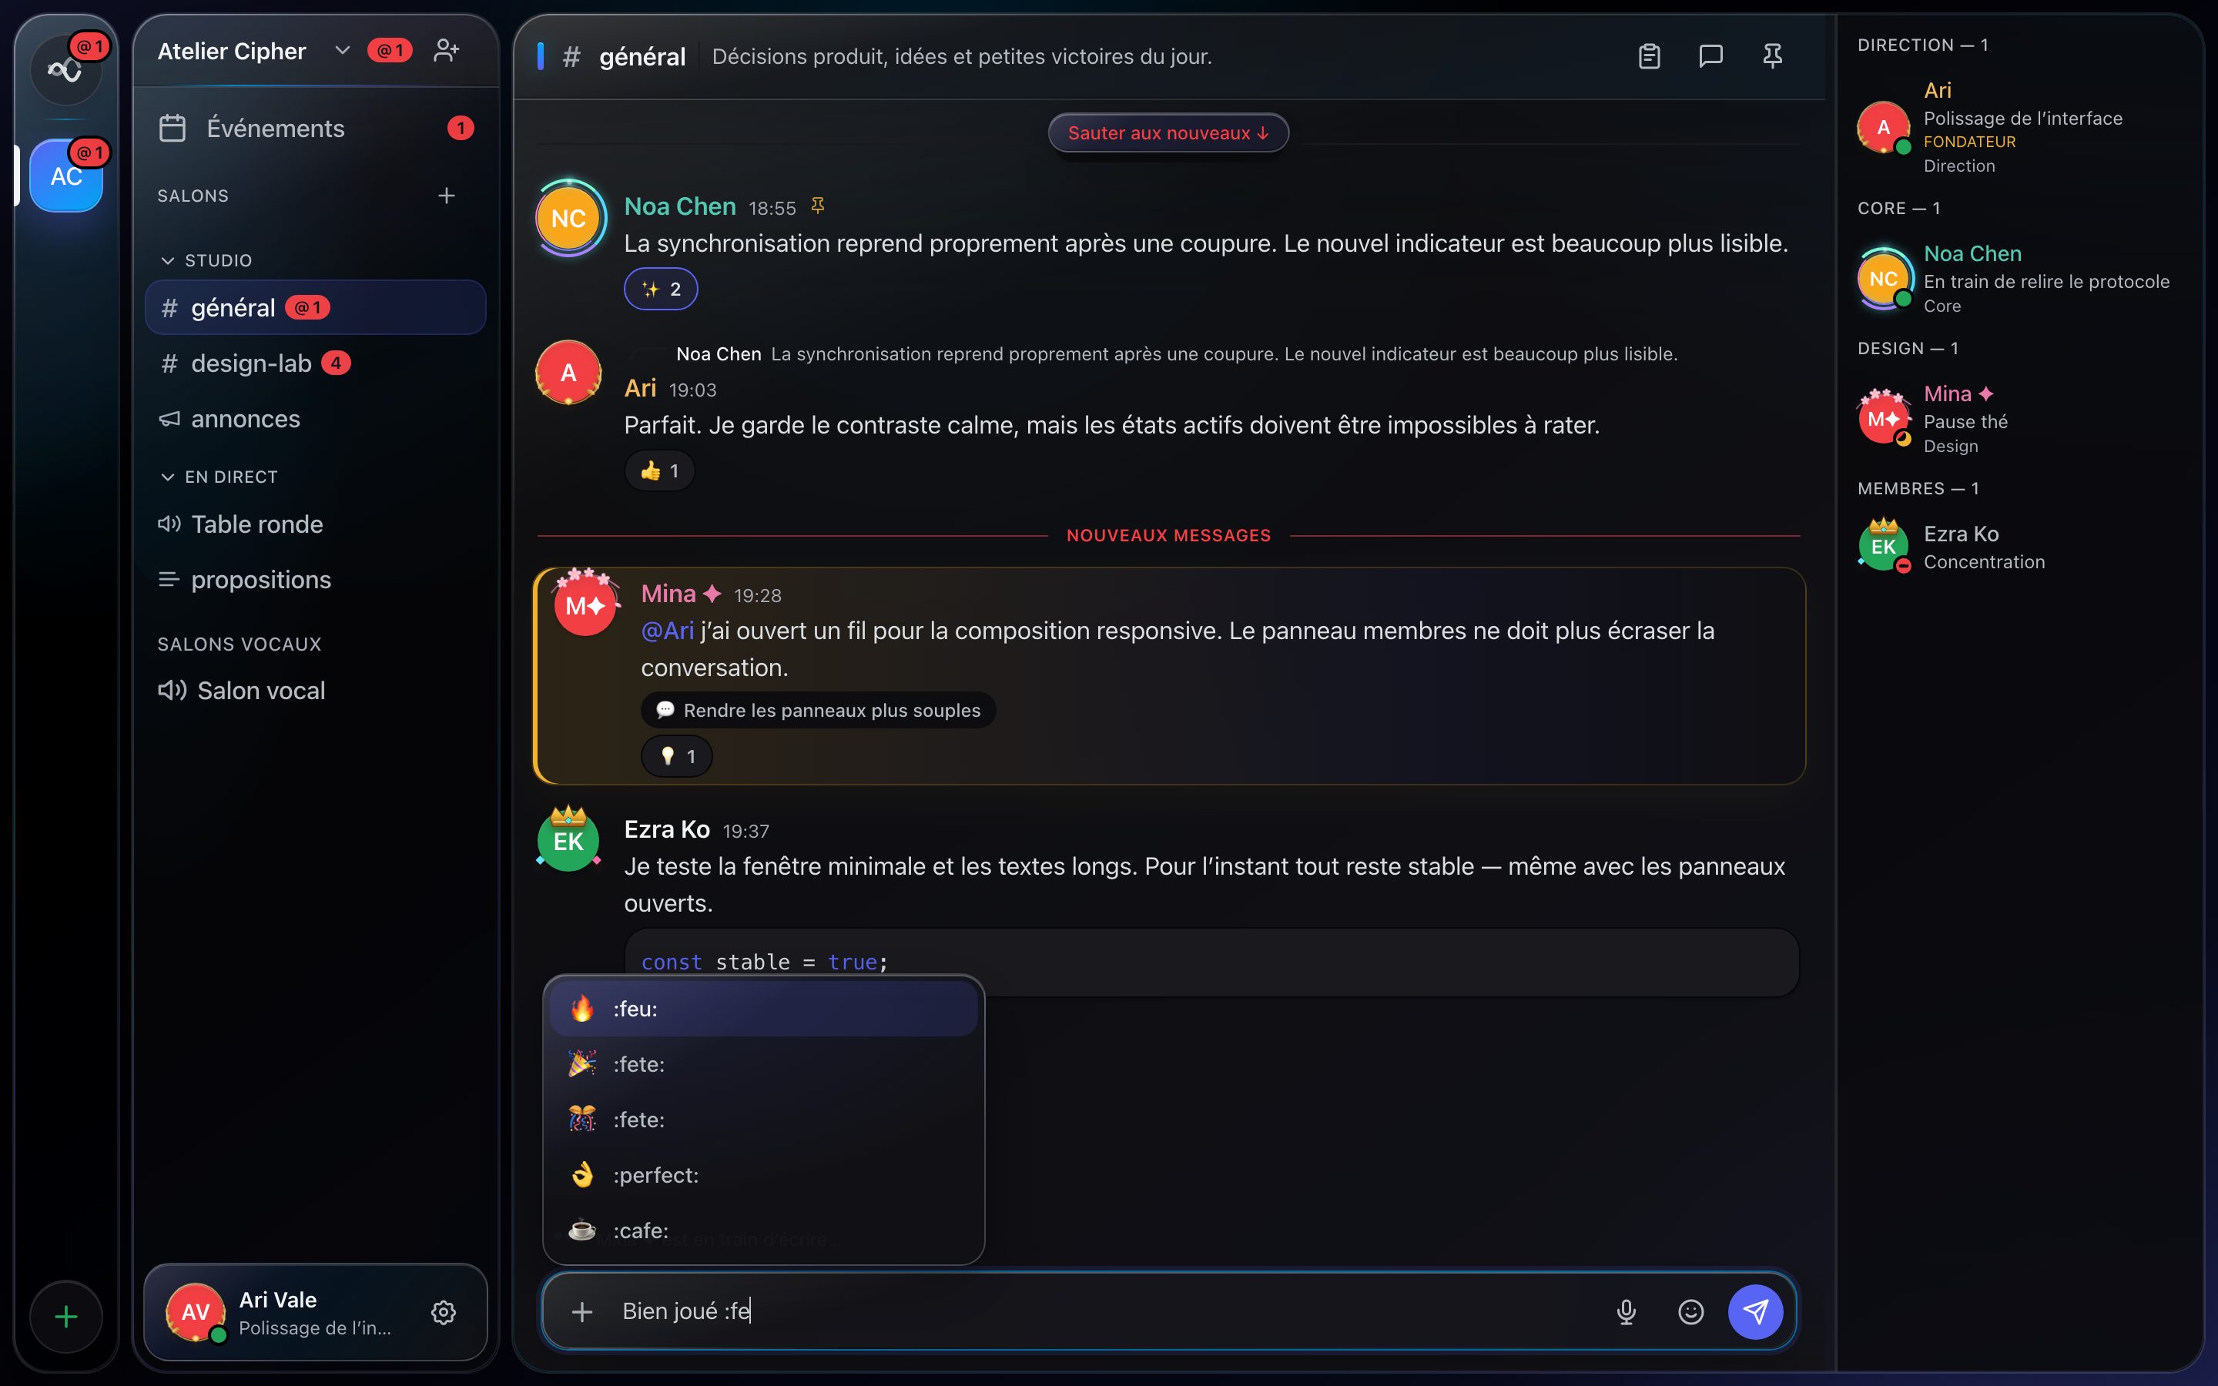
Task: Click the Noa Chen author name at 18:55
Action: coord(680,206)
